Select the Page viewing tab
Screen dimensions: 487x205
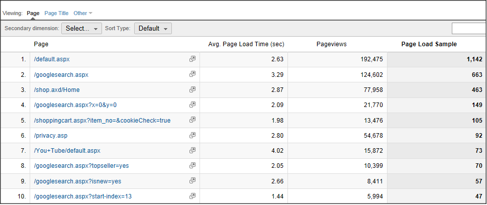33,13
